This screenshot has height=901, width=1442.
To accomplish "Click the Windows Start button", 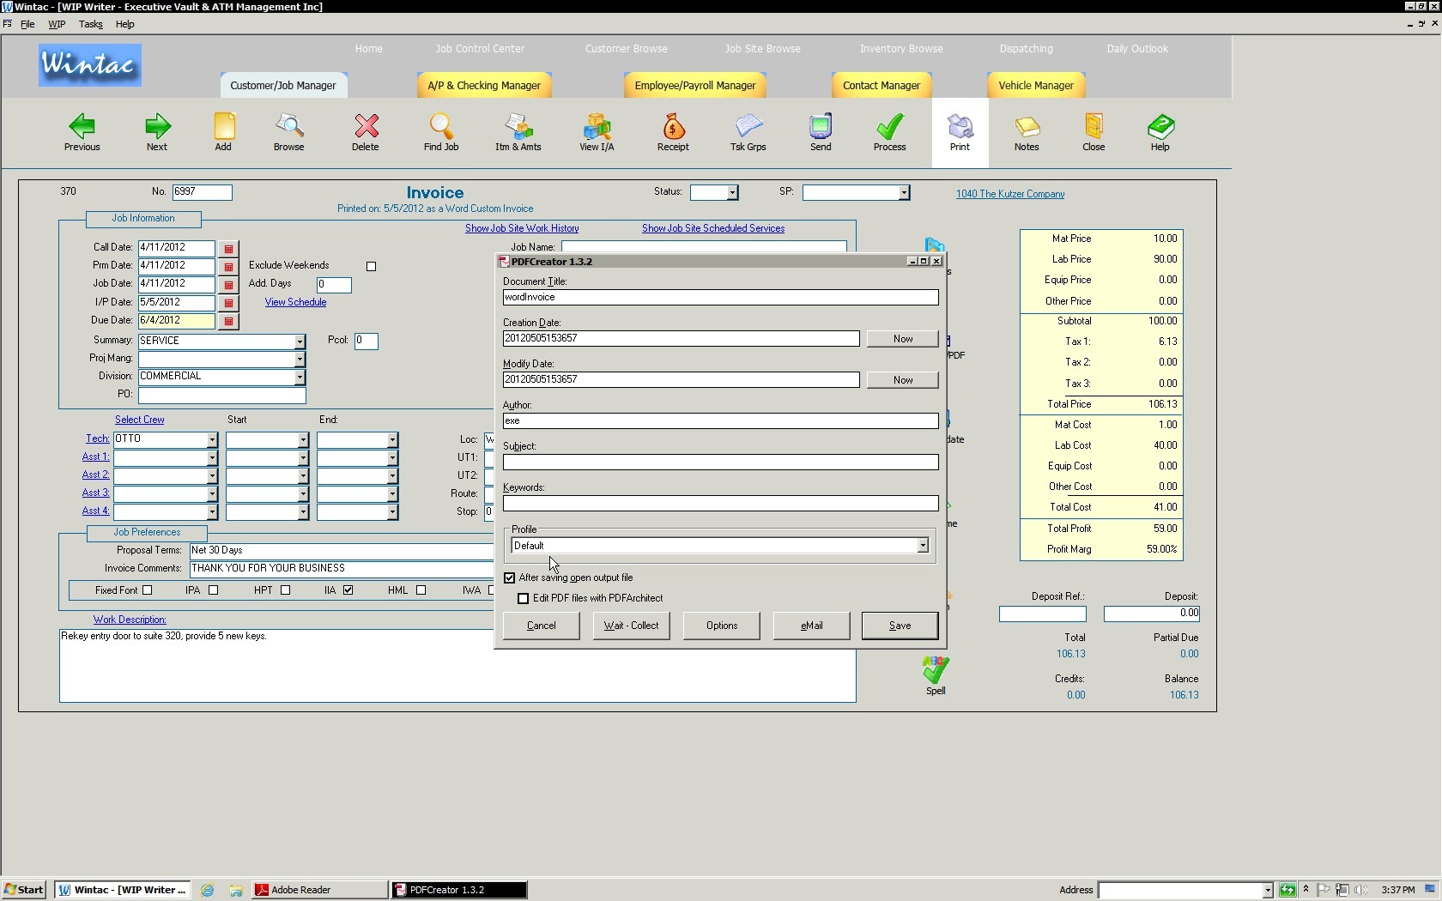I will point(24,890).
